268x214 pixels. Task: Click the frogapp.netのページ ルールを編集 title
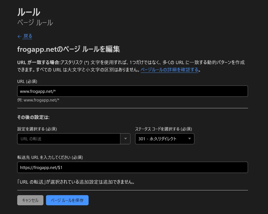click(x=68, y=49)
